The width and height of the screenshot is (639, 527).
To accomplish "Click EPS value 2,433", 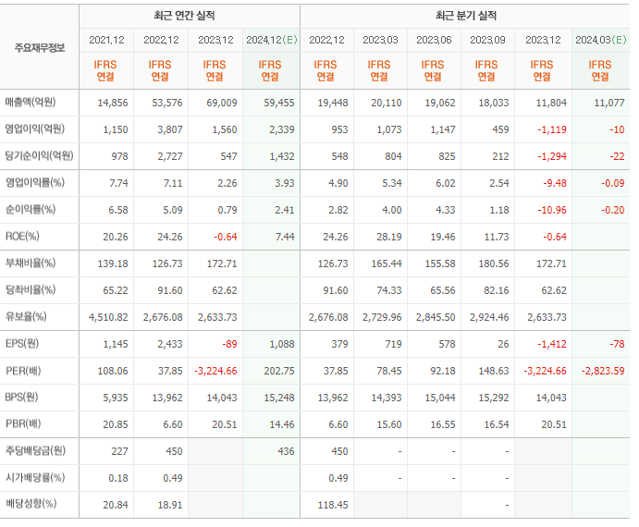I will click(170, 345).
